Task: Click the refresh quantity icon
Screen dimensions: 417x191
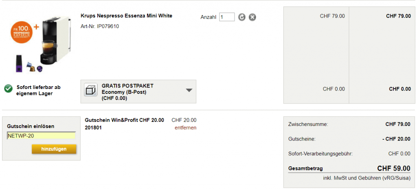Action: (x=242, y=17)
